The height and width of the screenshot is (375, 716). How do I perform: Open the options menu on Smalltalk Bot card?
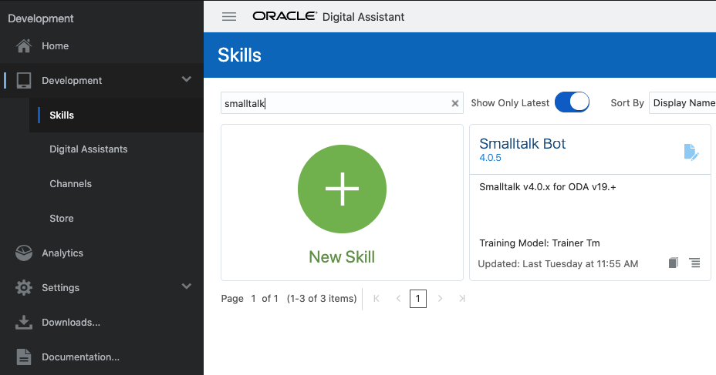coord(694,263)
